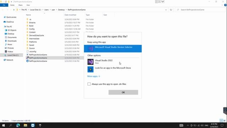The width and height of the screenshot is (227, 128).
Task: Choose Visual Studio 2022 app icon
Action: point(90,62)
